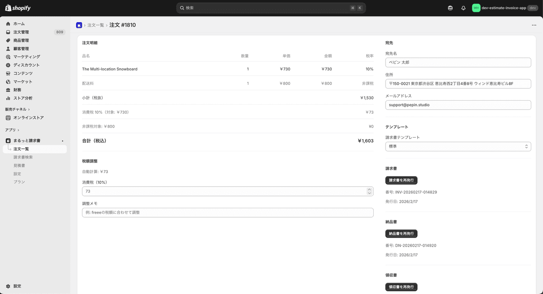543x294 pixels.
Task: Focus the 調整メモ input field
Action: (x=228, y=212)
